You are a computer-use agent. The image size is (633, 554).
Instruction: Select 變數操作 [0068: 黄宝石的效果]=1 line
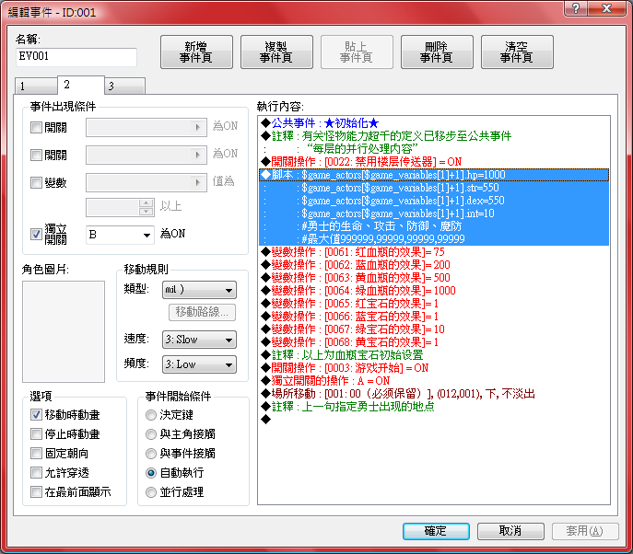pos(434,342)
